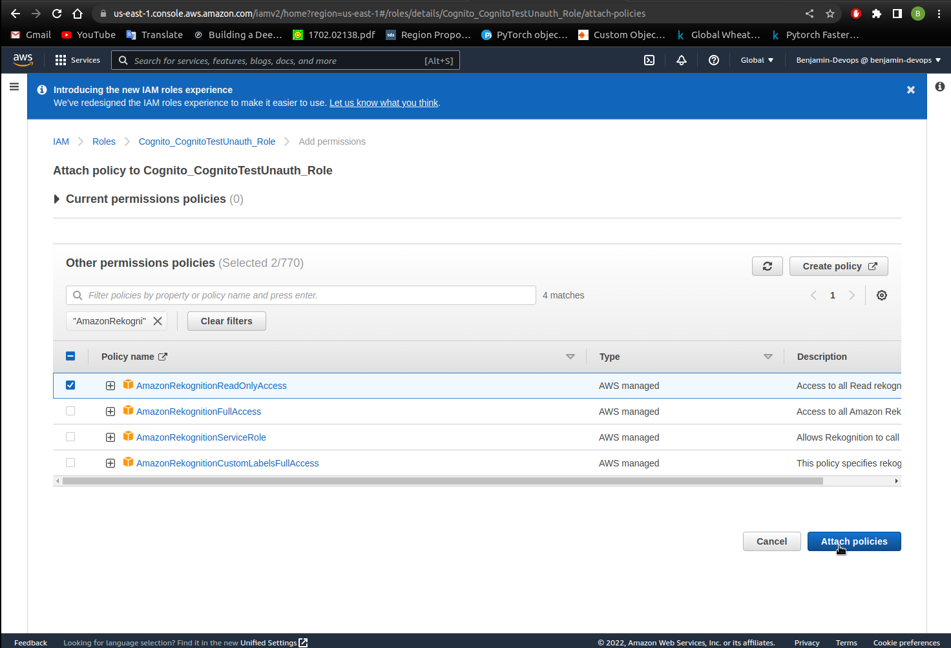
Task: Open the notifications bell
Action: (682, 60)
